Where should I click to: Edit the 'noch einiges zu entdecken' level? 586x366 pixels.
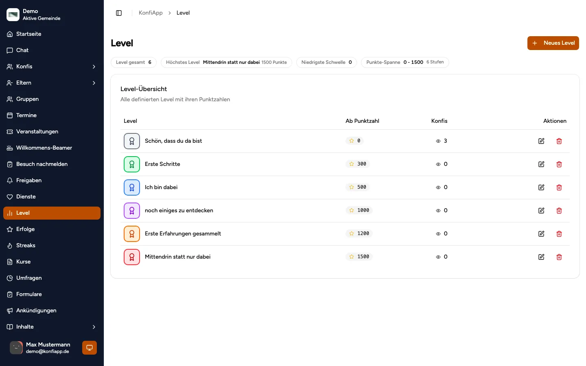click(x=541, y=211)
